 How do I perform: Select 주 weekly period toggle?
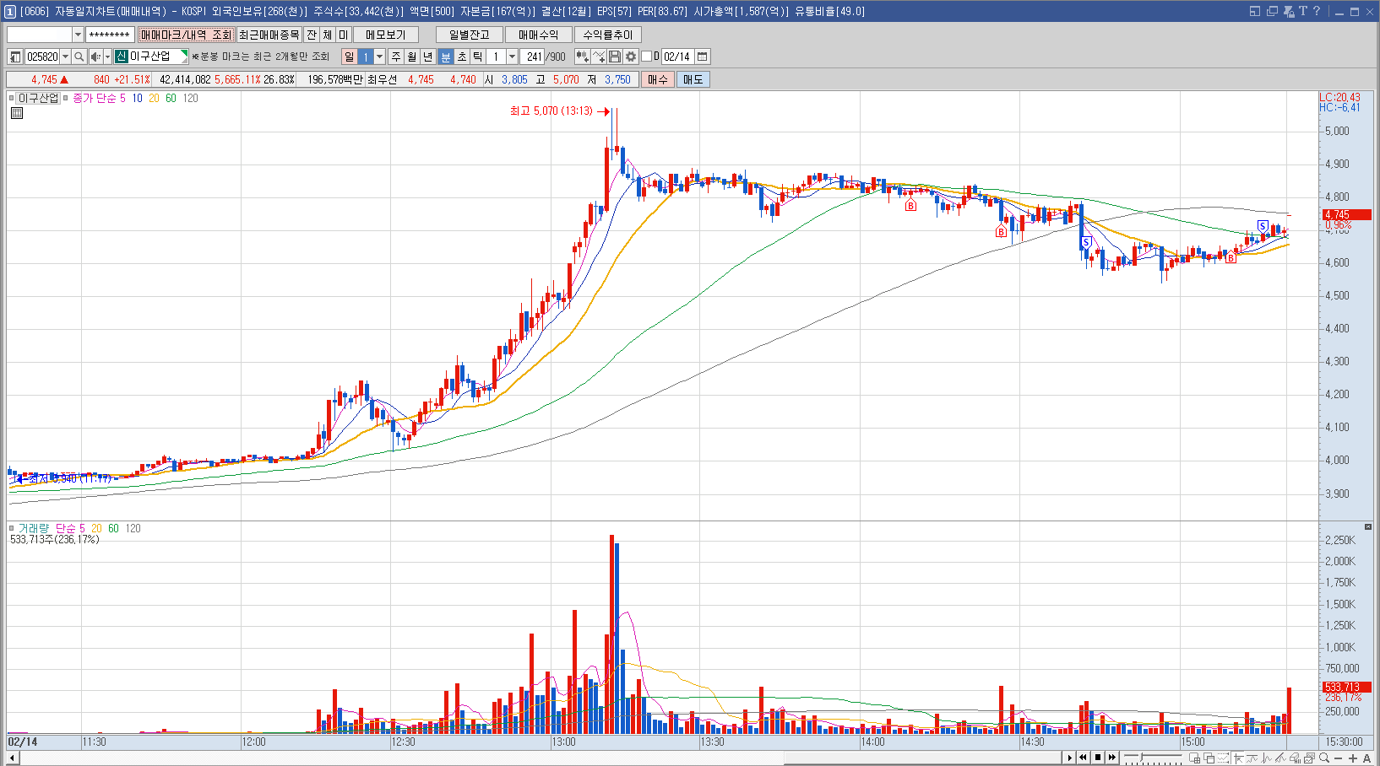pos(395,57)
